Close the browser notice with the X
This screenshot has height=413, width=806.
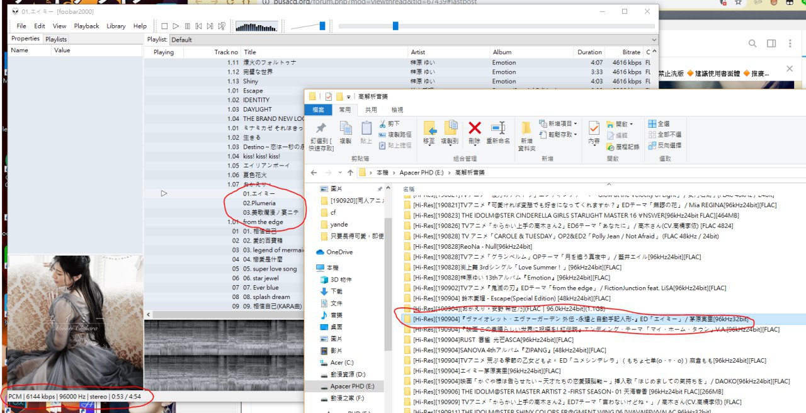pyautogui.click(x=790, y=68)
